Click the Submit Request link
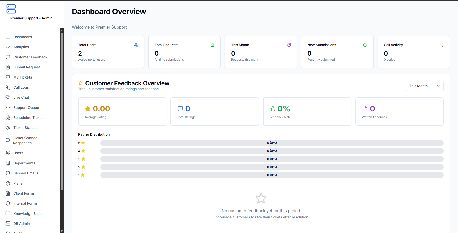 [26, 67]
